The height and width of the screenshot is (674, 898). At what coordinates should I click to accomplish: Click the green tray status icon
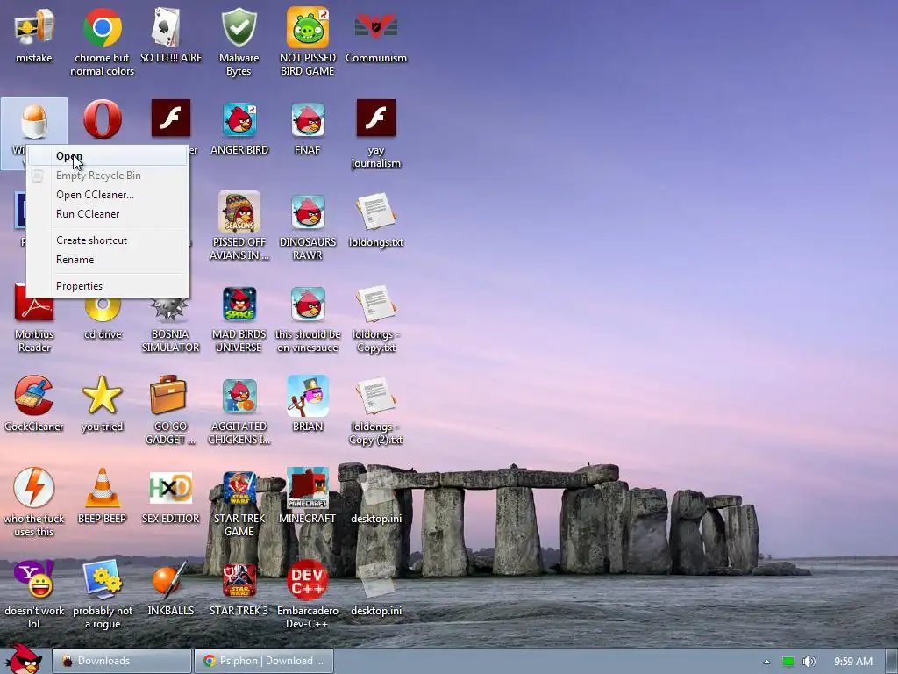tap(788, 662)
